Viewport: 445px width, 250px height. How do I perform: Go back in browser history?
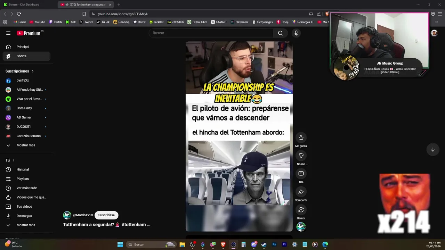(x=5, y=14)
